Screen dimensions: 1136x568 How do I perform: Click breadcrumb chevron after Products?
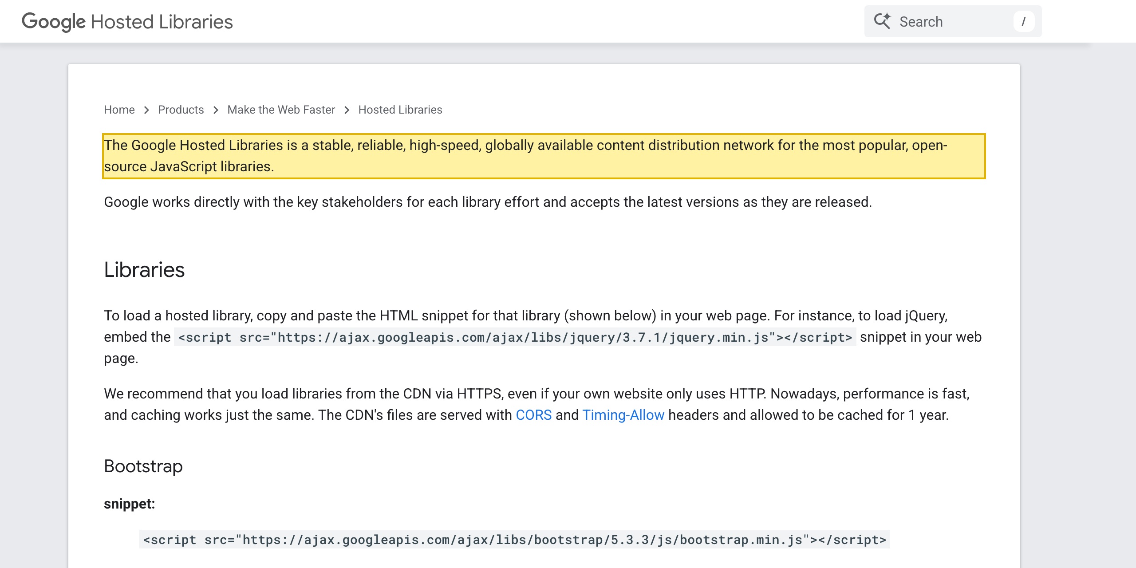[216, 110]
